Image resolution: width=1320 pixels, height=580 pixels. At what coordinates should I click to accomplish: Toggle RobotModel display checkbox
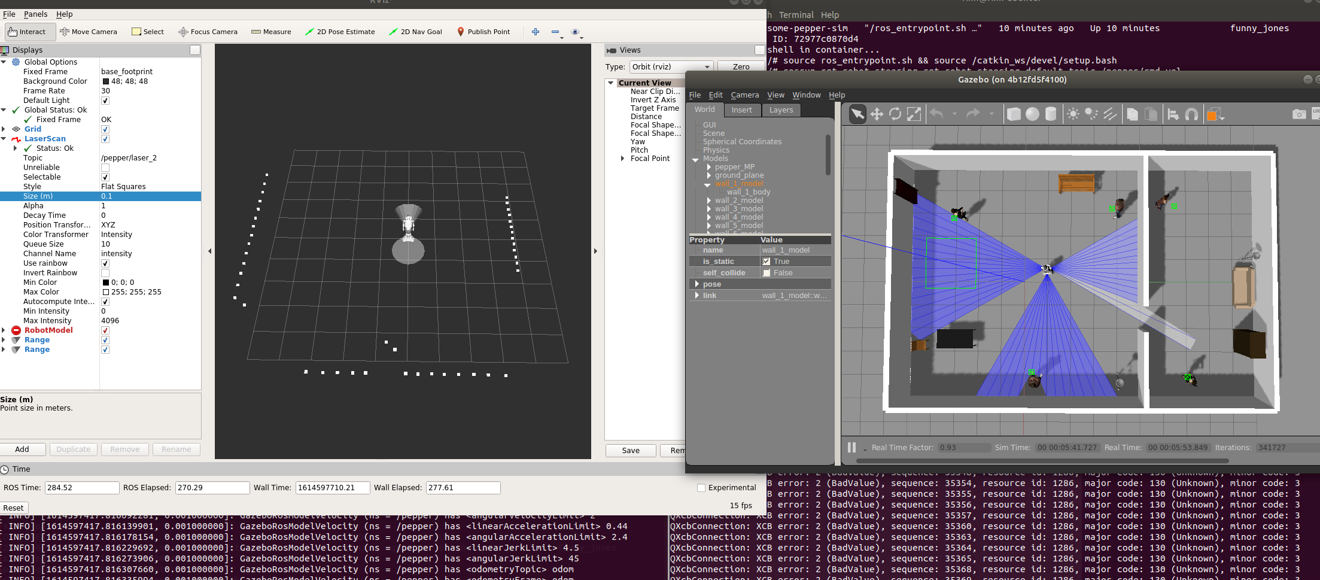tap(105, 330)
